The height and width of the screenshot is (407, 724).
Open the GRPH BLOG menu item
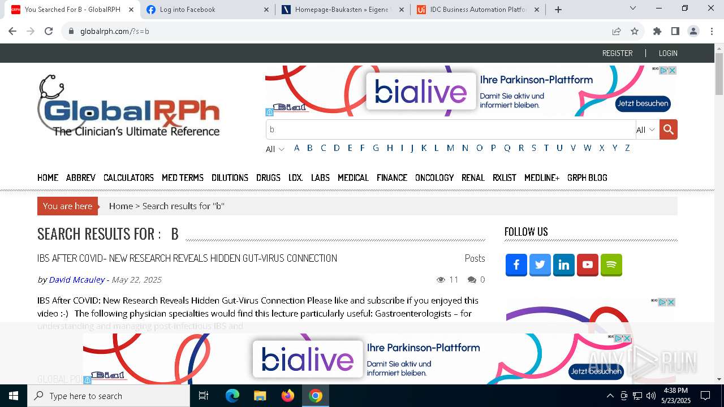point(587,177)
